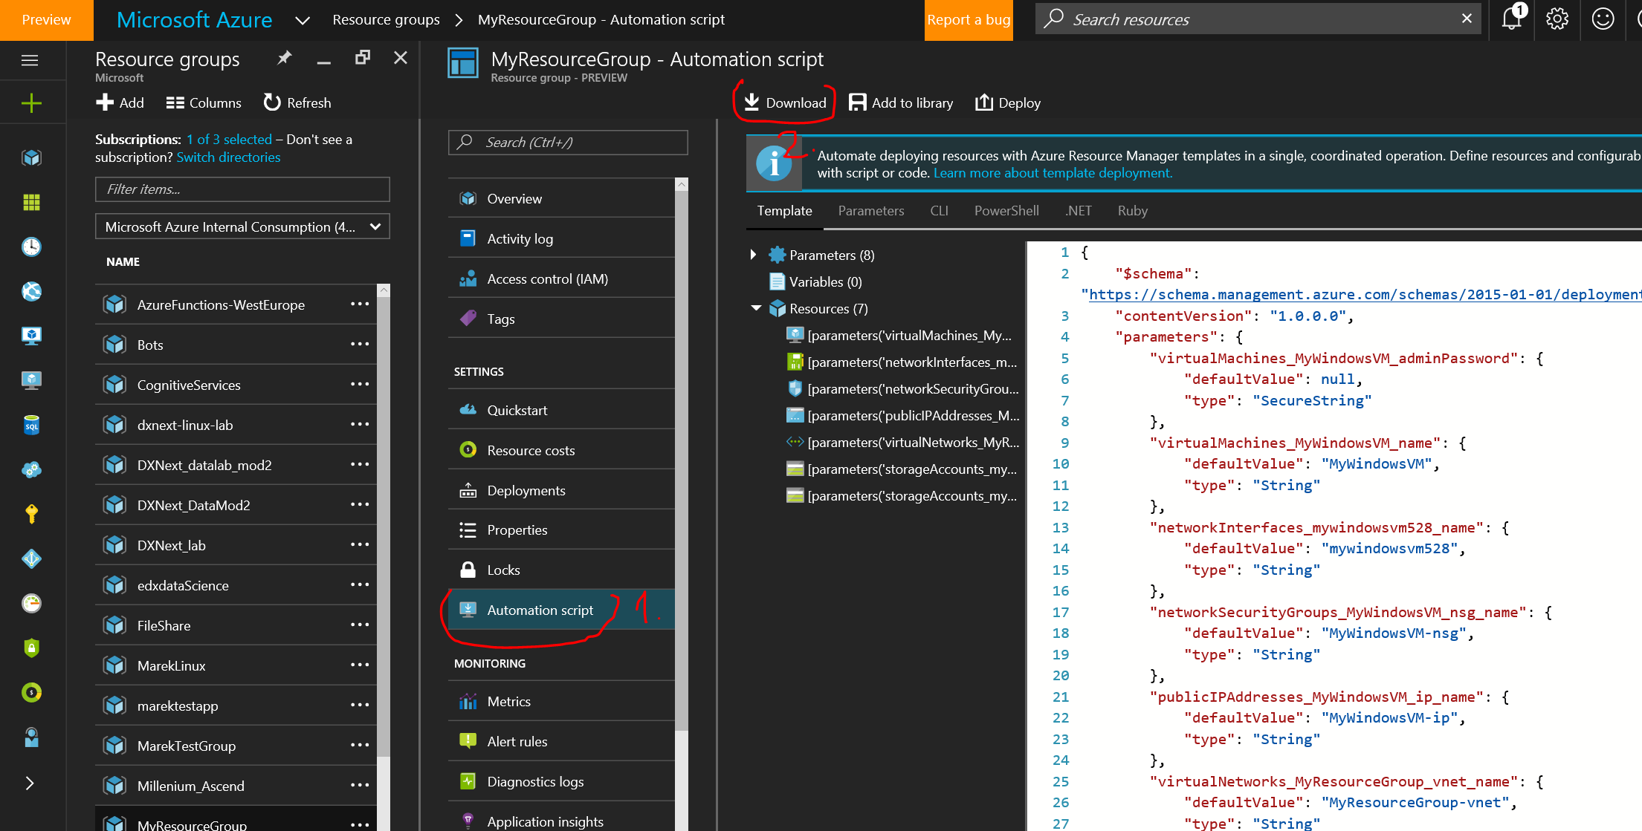Open the hamburger menu in left sidebar
This screenshot has width=1642, height=831.
(30, 60)
